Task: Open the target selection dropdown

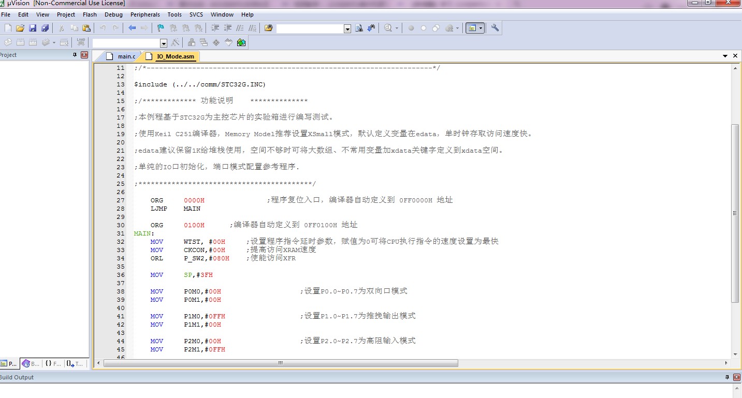Action: (164, 43)
